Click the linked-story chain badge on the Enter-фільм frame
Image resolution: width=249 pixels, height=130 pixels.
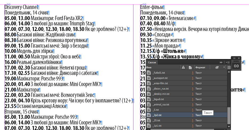[144, 5]
